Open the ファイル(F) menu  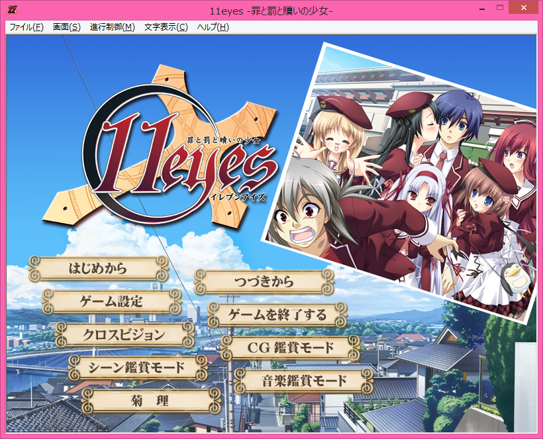click(x=26, y=27)
